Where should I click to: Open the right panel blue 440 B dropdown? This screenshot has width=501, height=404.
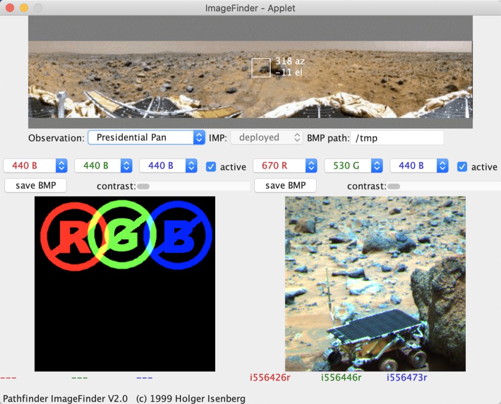point(419,166)
